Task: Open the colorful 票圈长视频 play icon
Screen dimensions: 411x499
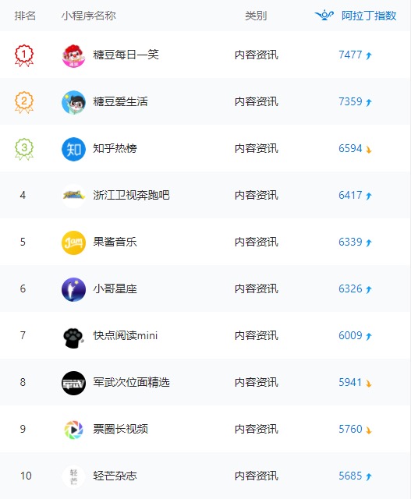Action: (73, 430)
